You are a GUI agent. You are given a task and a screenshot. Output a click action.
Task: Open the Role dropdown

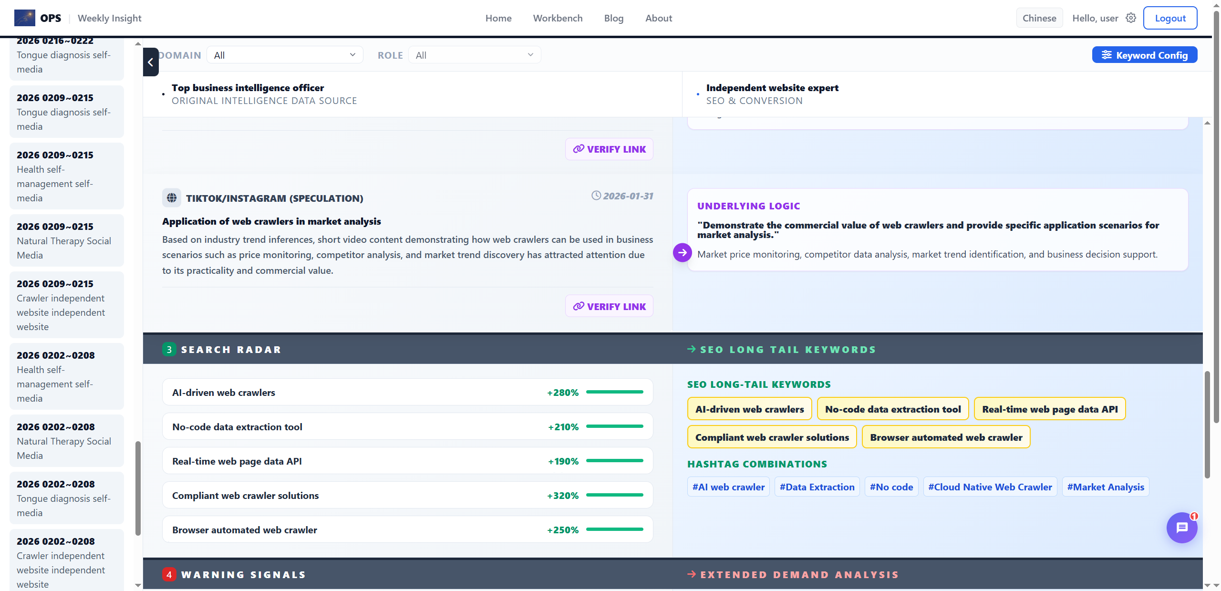tap(474, 55)
